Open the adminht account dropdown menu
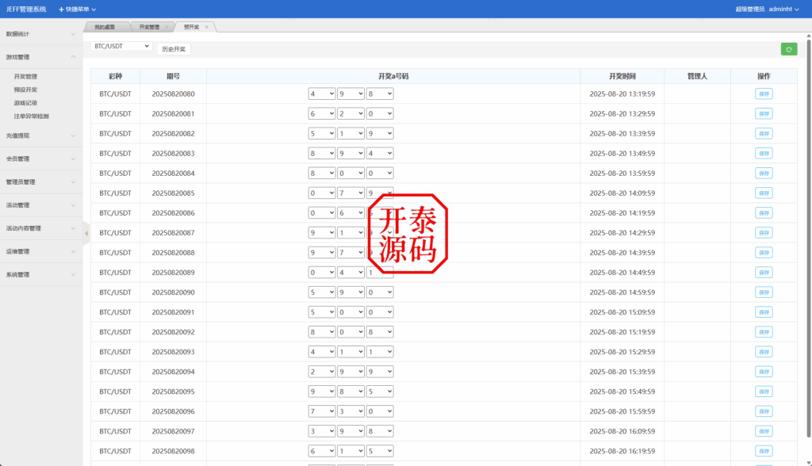 tap(781, 9)
